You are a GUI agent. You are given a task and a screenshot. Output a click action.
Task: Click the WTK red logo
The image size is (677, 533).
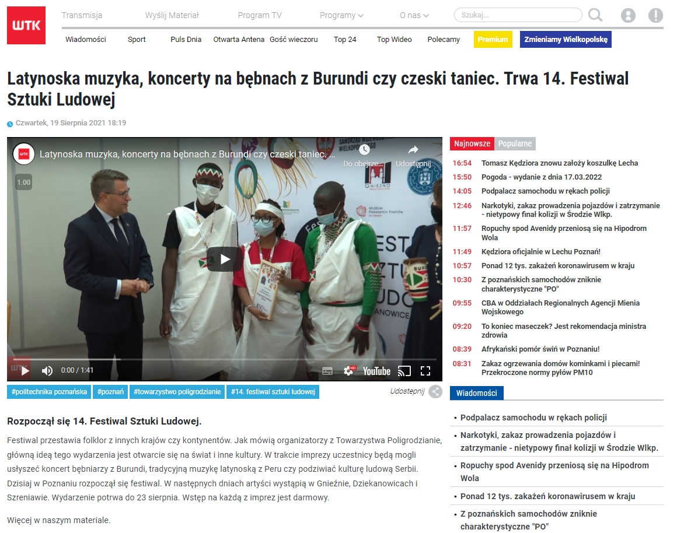(26, 25)
